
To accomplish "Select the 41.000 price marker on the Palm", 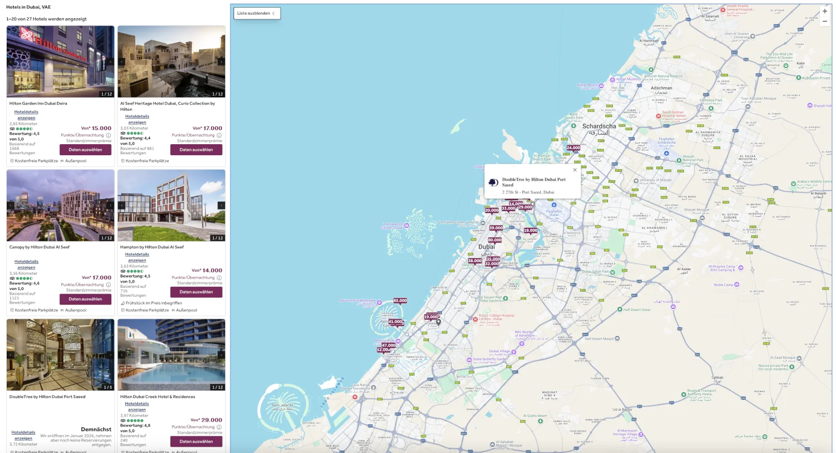I will 396,322.
